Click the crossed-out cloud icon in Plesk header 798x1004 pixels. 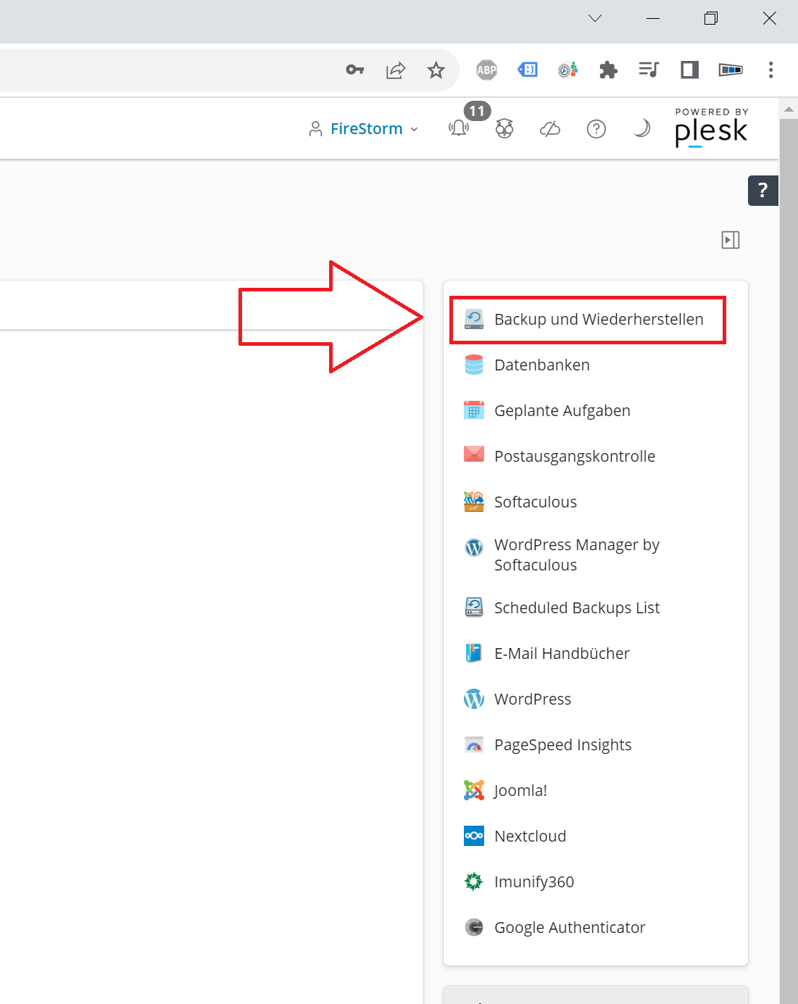(550, 129)
